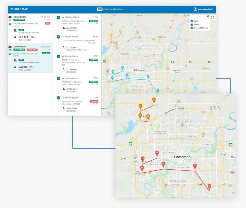Select red map marker 16
This screenshot has width=246, height=208.
click(x=157, y=152)
